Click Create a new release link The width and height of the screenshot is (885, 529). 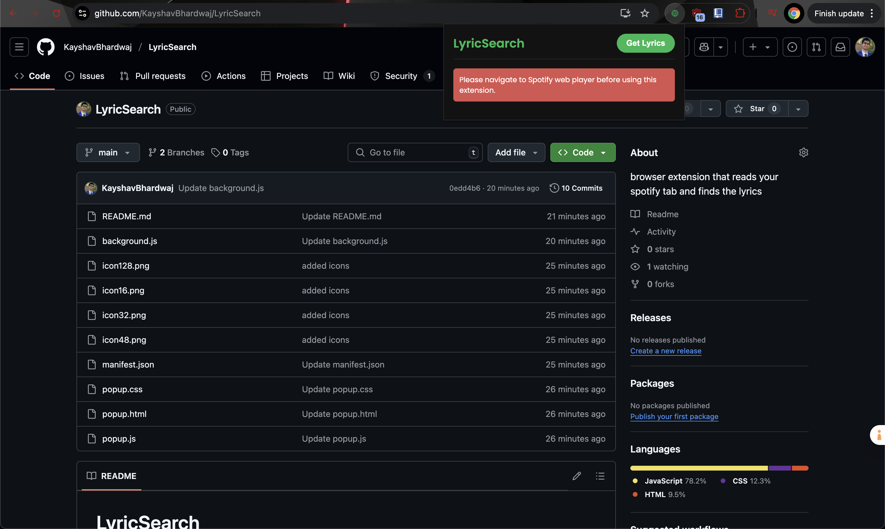[666, 351]
